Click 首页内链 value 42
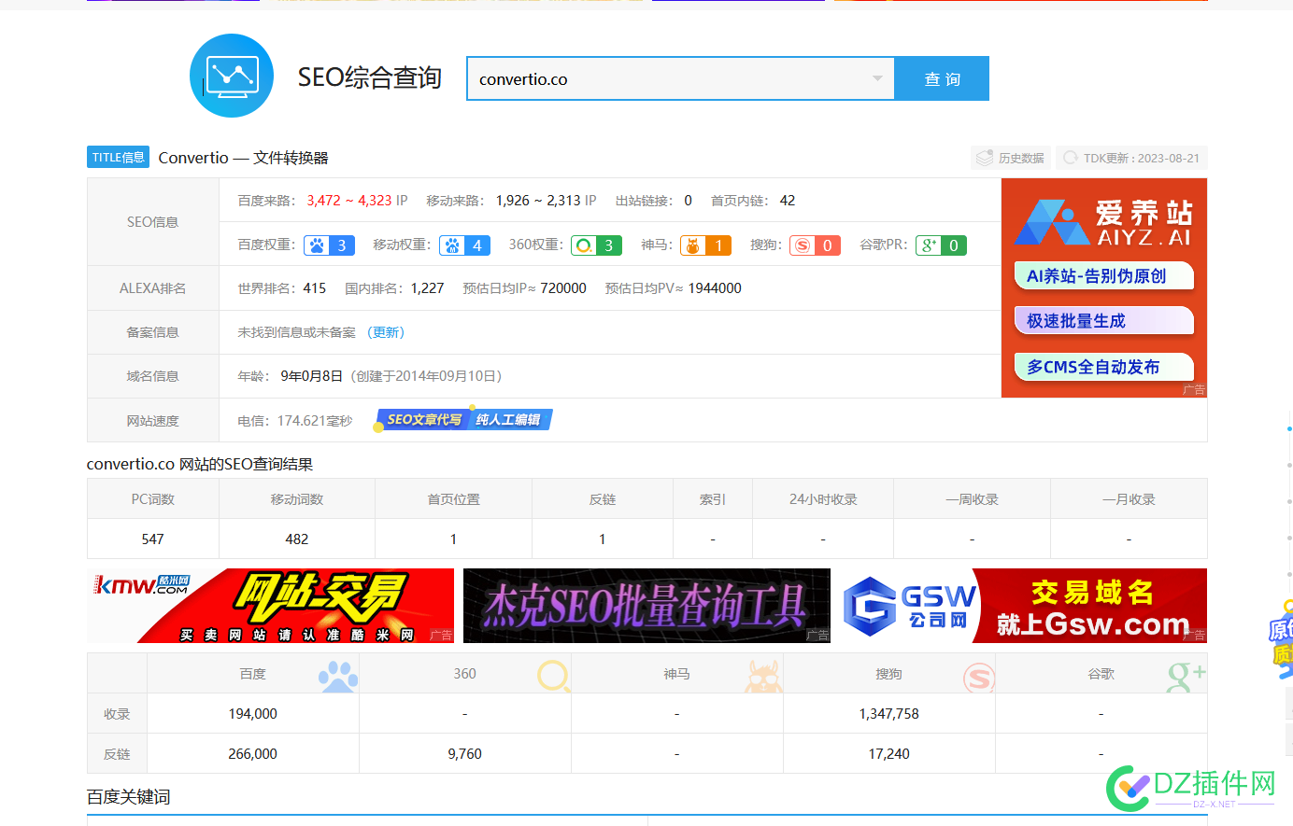Image resolution: width=1293 pixels, height=826 pixels. tap(788, 201)
